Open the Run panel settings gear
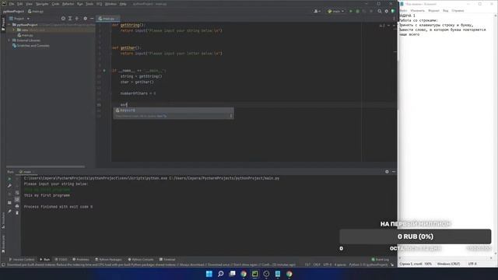The width and height of the screenshot is (498, 280). pos(387,172)
